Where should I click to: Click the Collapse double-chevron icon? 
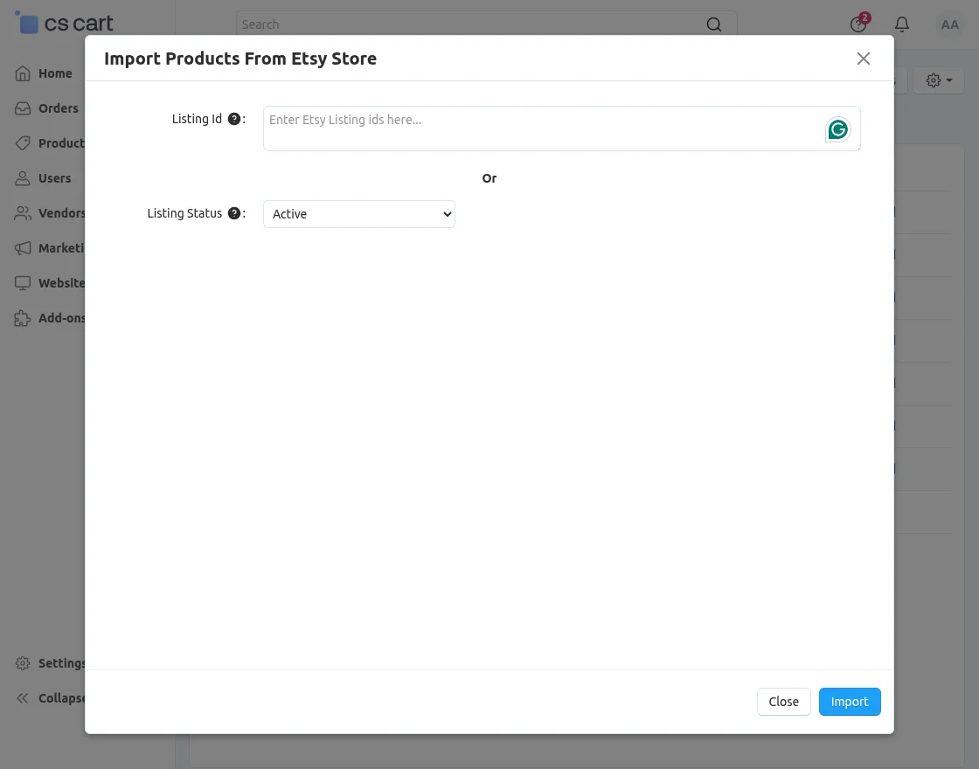click(x=23, y=698)
